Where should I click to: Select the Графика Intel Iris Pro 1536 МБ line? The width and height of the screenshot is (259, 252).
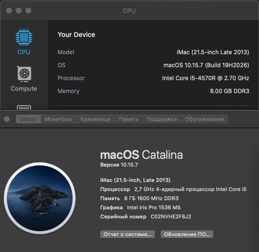click(x=141, y=207)
